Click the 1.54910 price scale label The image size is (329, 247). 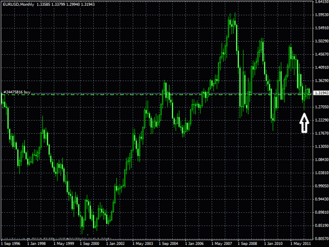(322, 28)
